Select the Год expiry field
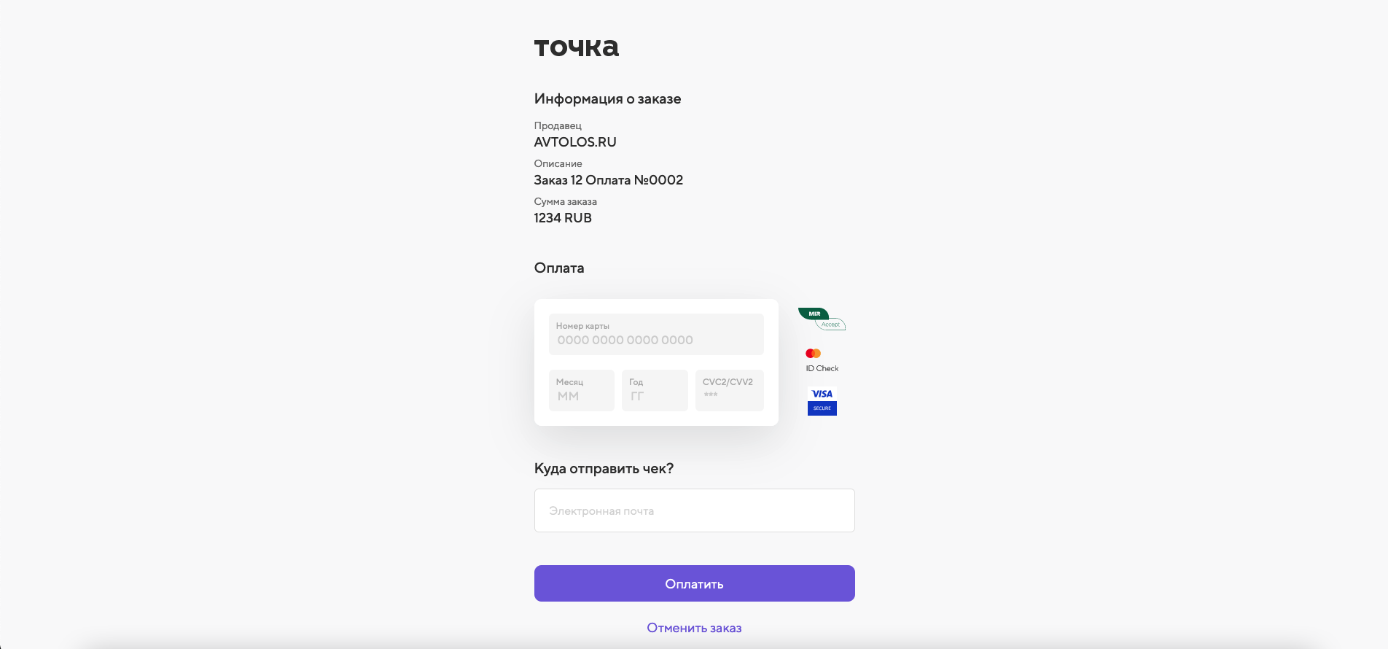1388x649 pixels. (x=654, y=391)
